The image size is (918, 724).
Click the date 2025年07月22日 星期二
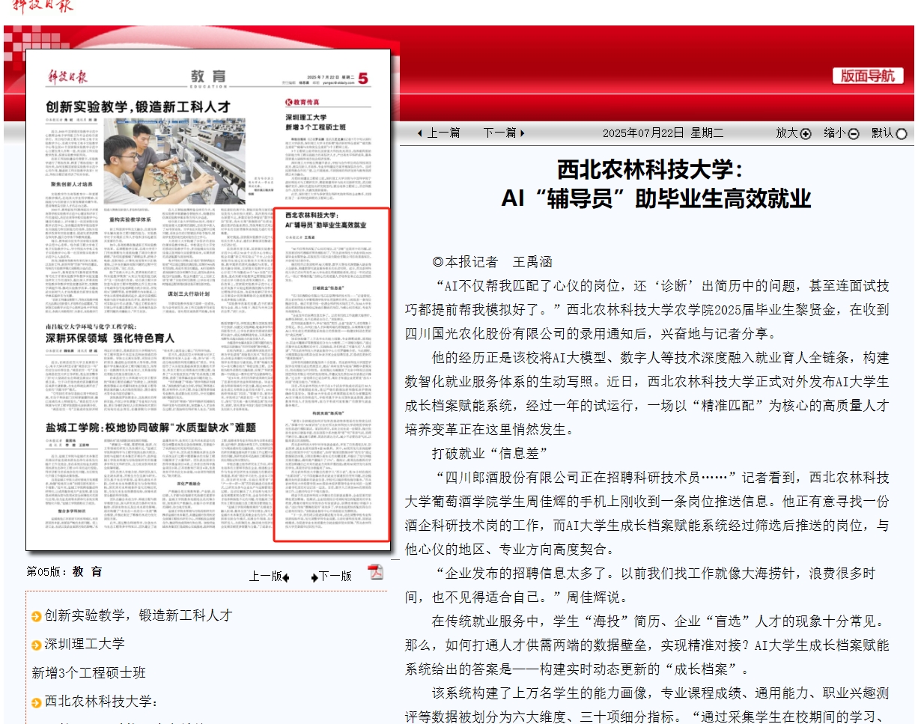(x=663, y=133)
